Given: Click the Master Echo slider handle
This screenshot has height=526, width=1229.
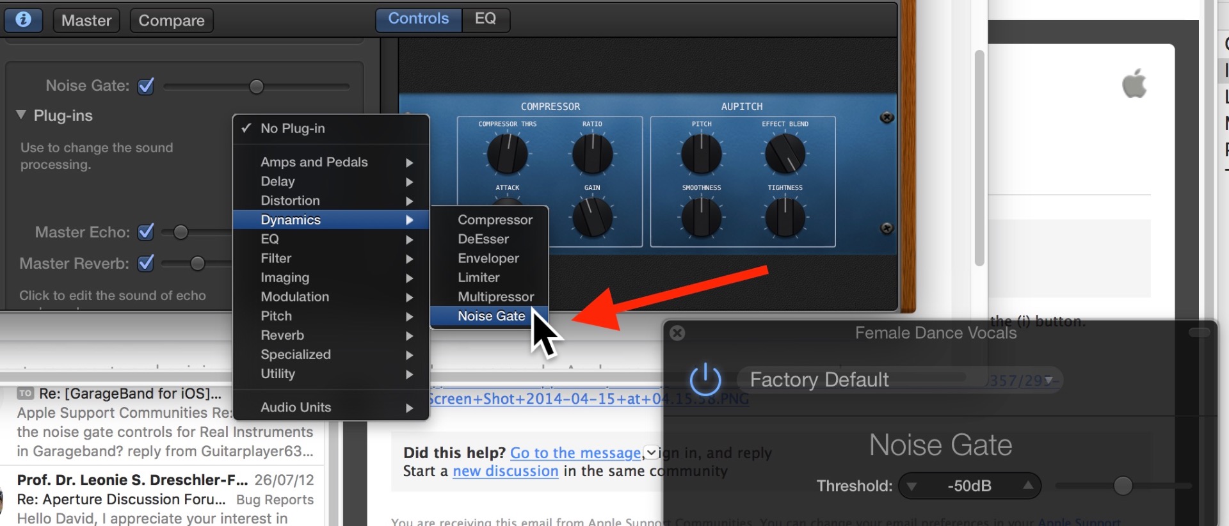Looking at the screenshot, I should coord(181,232).
